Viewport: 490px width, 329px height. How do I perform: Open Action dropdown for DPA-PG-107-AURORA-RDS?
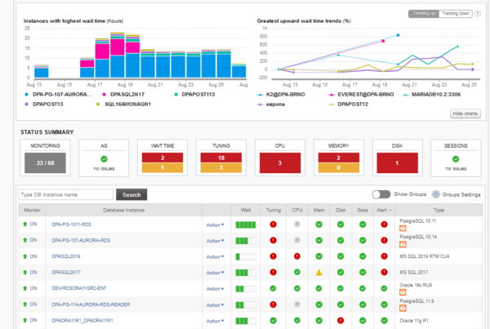coord(215,241)
